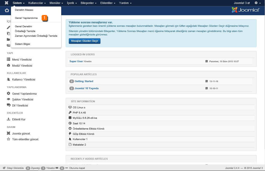Open the Yardım menu

tap(125, 3)
